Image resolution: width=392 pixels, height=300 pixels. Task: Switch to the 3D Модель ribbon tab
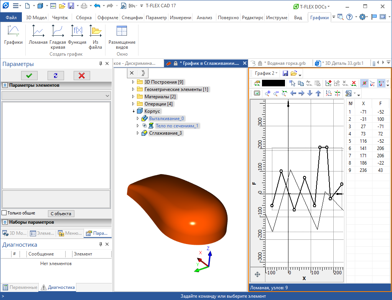click(36, 17)
